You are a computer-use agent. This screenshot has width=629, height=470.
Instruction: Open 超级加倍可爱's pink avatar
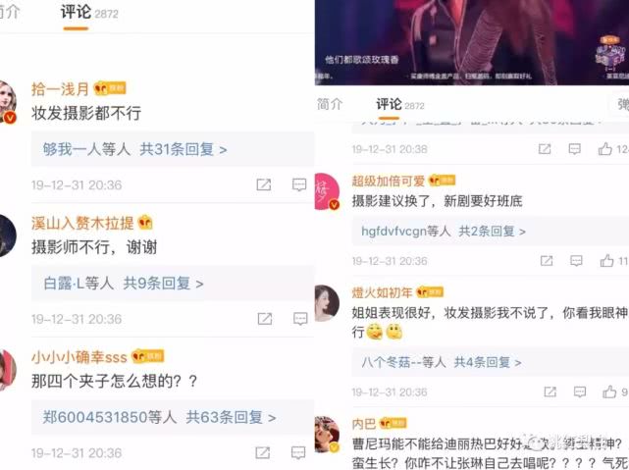pyautogui.click(x=327, y=191)
